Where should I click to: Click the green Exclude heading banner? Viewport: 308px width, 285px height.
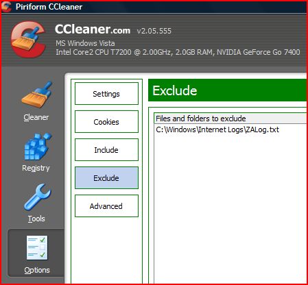point(227,90)
